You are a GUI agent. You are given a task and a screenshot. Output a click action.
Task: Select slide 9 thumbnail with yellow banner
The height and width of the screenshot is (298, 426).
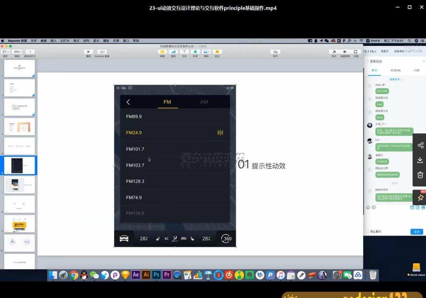[x=19, y=223]
